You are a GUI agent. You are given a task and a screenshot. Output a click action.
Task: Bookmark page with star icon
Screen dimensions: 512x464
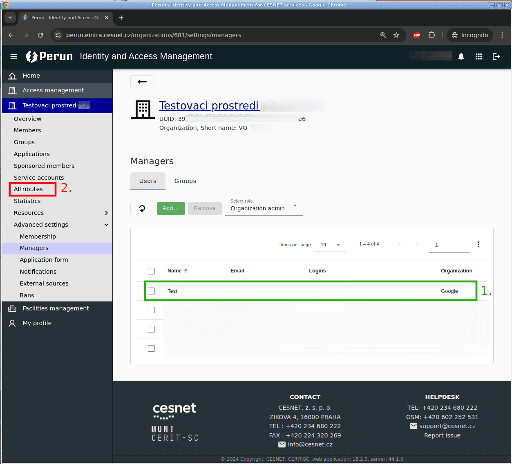click(x=396, y=35)
